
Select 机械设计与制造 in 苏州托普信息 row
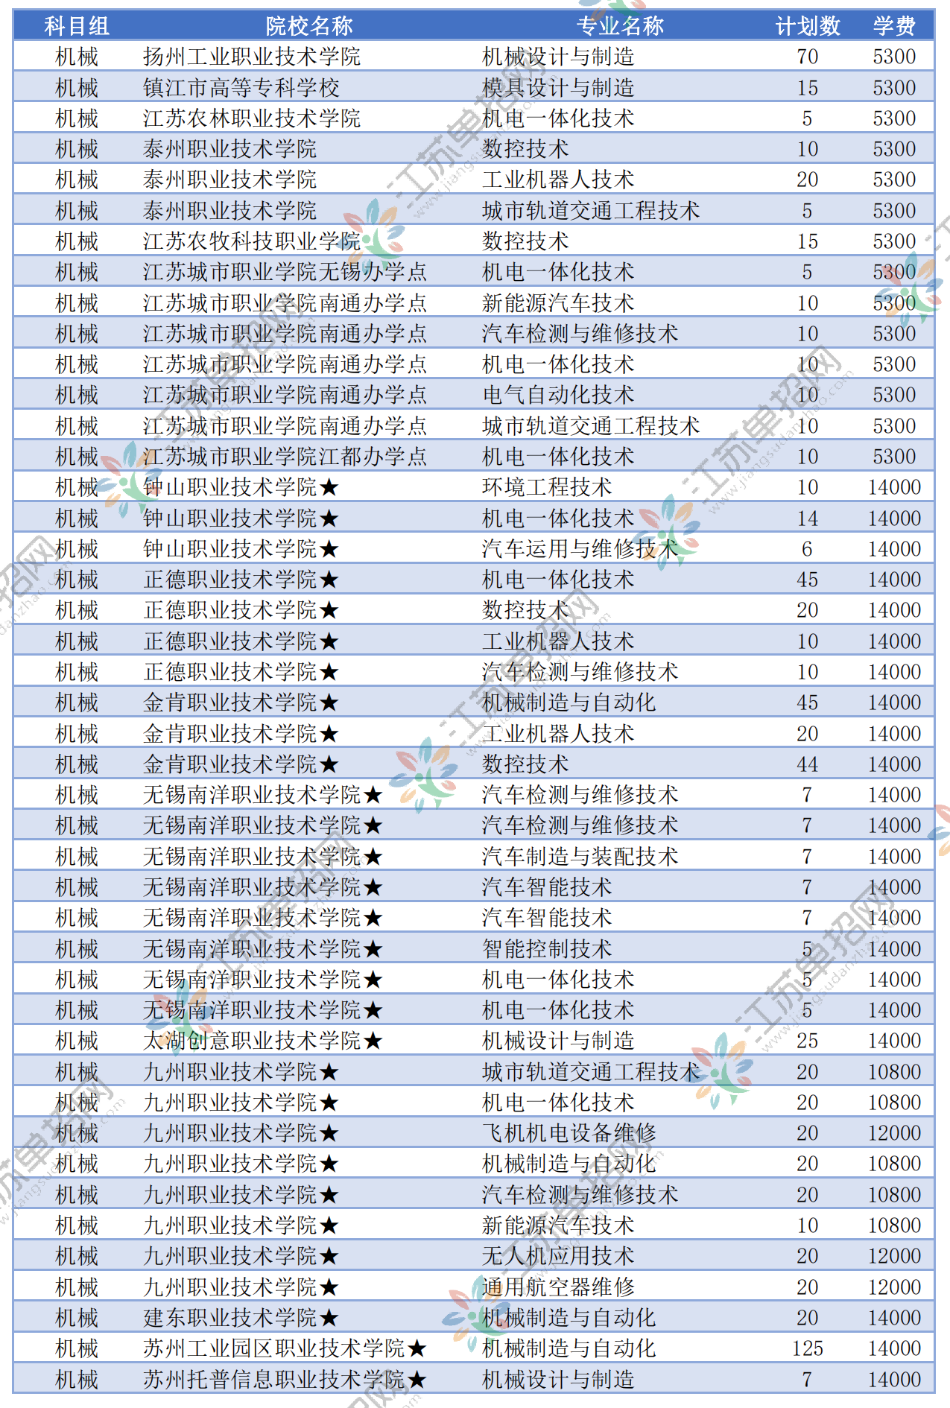click(x=558, y=1380)
